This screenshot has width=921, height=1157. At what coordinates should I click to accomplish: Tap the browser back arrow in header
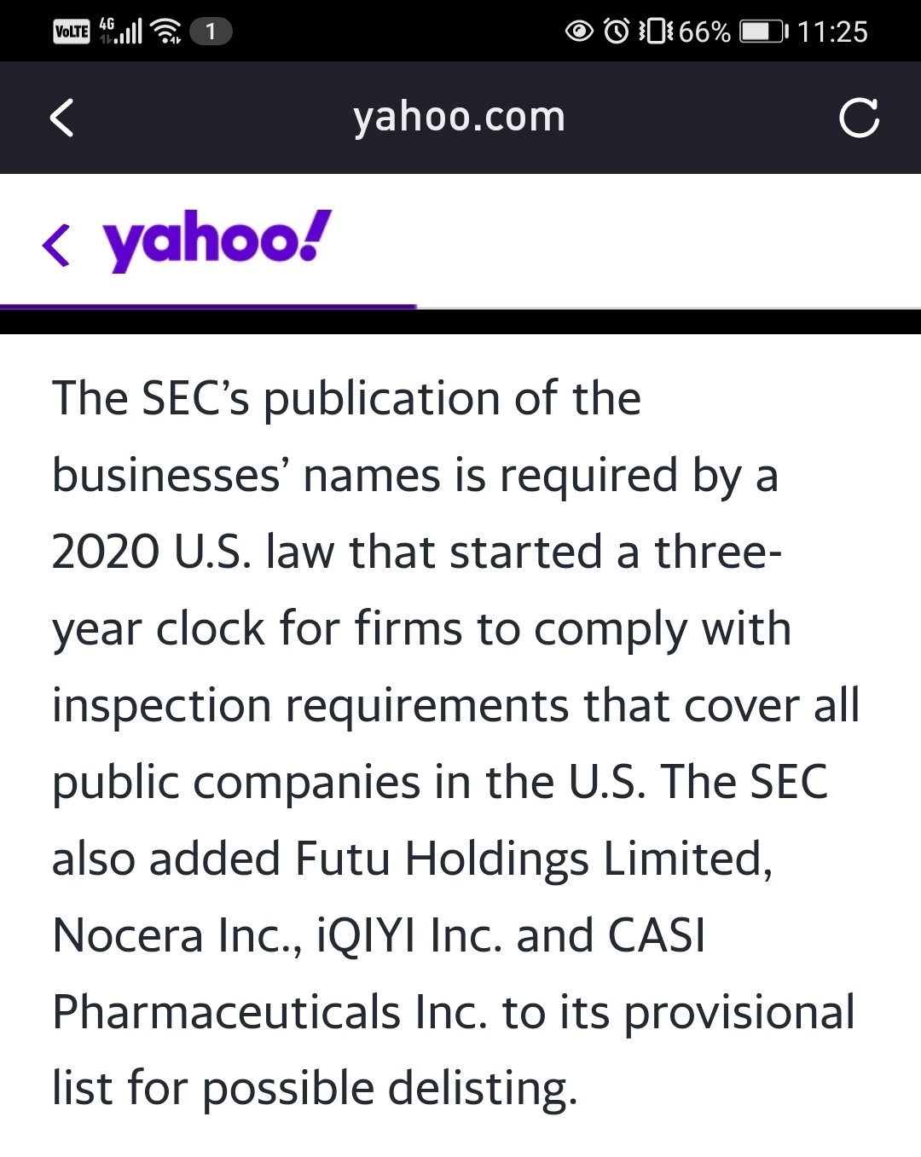[x=61, y=118]
